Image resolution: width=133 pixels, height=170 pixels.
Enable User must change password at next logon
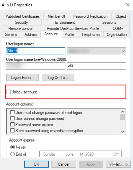[x=12, y=112]
